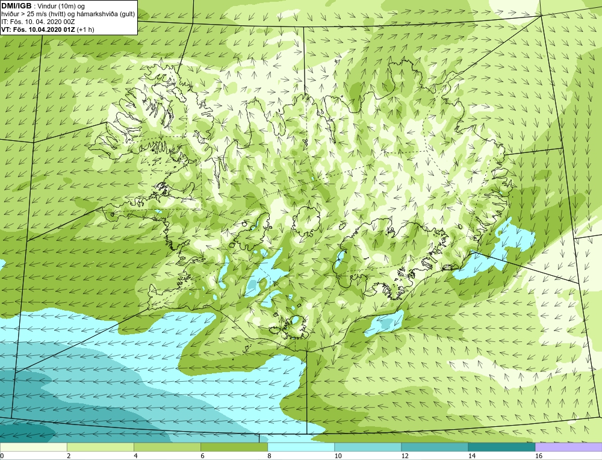The image size is (602, 460).
Task: Click the 'hviður > 25 m/s (hvítt)' description line
Action: [69, 14]
